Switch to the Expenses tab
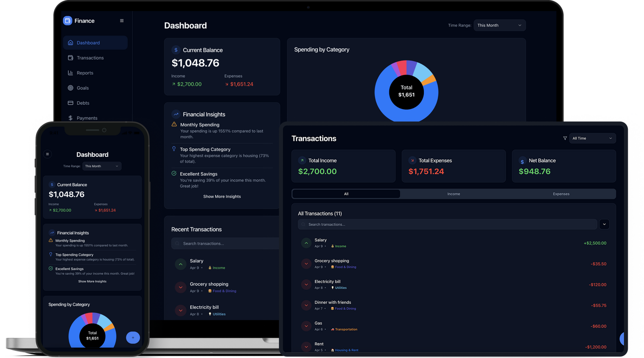Image resolution: width=644 pixels, height=358 pixels. [561, 194]
